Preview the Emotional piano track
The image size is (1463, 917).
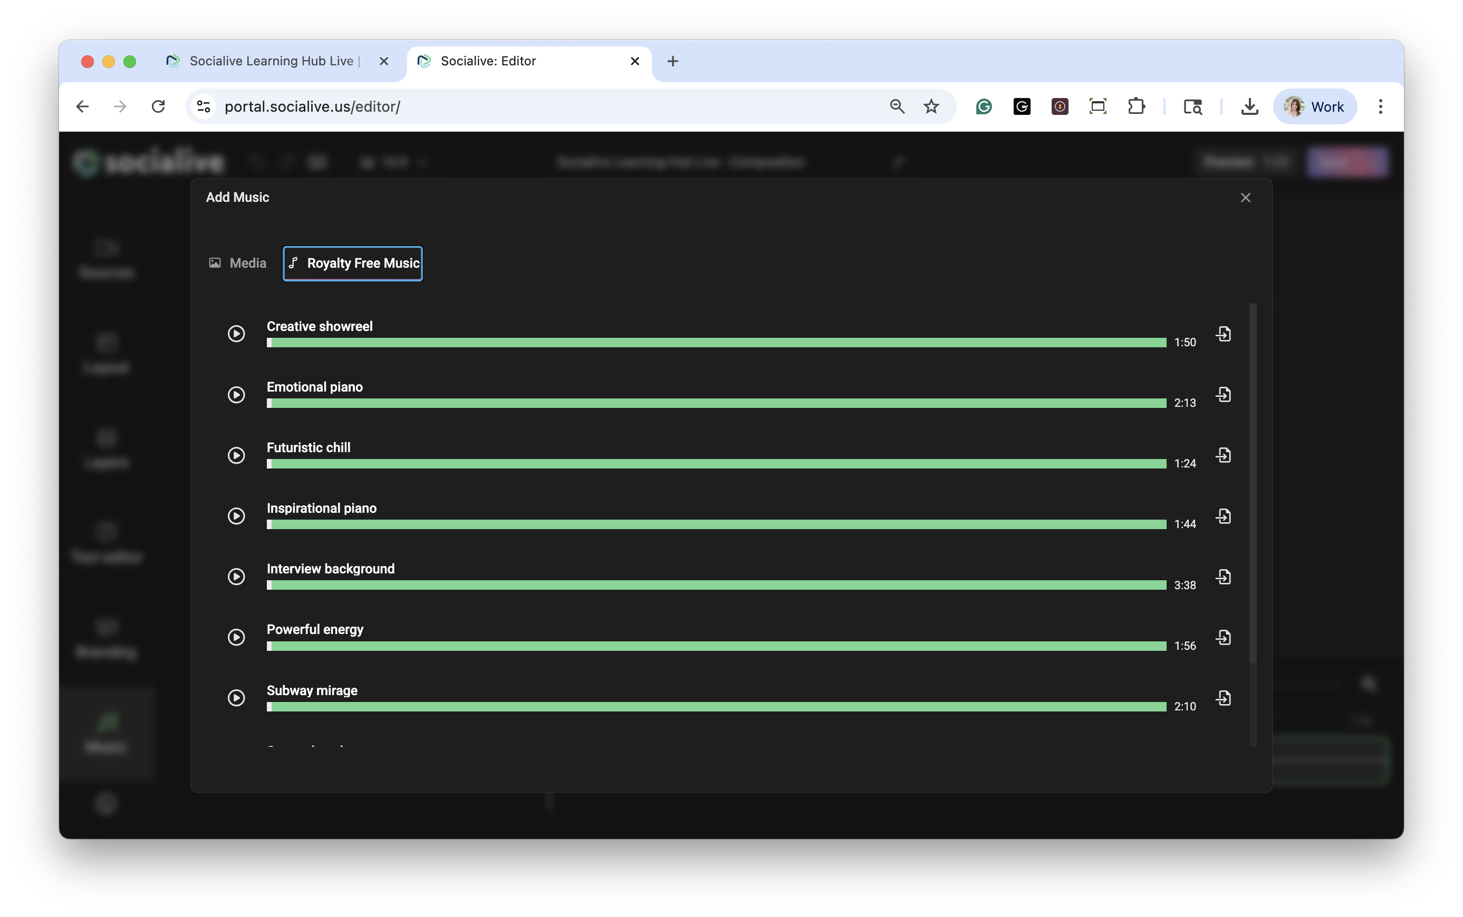(236, 395)
